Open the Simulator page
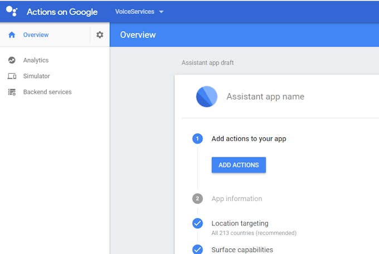Image resolution: width=379 pixels, height=254 pixels. click(x=36, y=76)
